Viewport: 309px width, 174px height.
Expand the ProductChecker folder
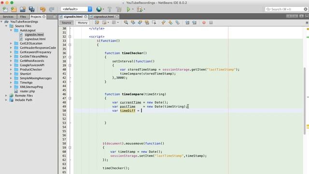(x=11, y=70)
